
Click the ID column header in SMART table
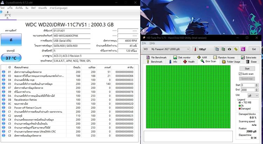(x=9, y=67)
